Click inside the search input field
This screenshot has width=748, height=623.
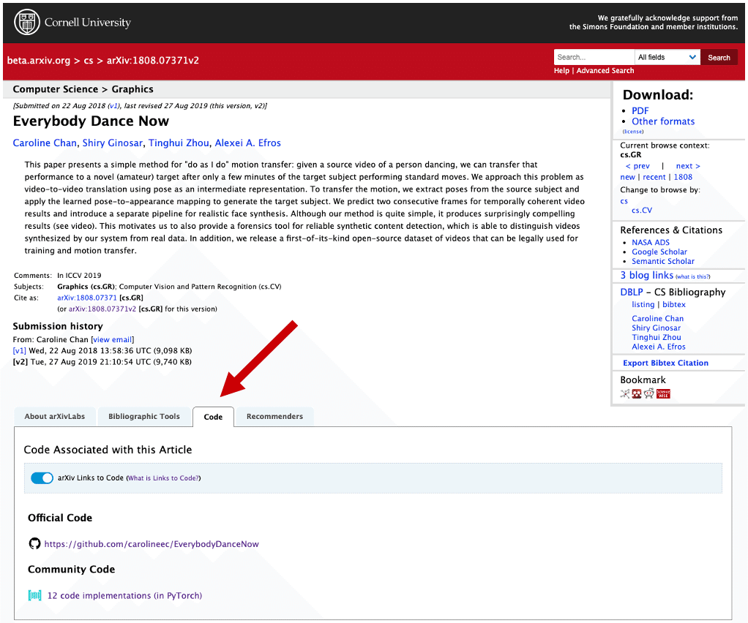tap(594, 56)
